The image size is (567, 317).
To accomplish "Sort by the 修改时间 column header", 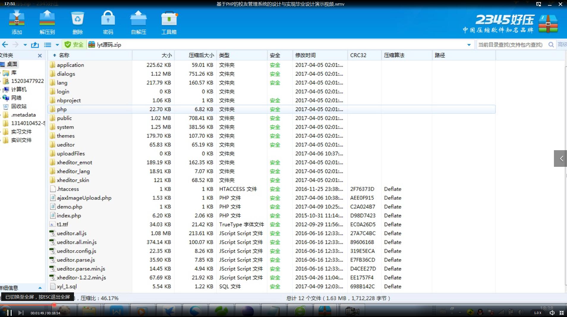I will pos(320,55).
